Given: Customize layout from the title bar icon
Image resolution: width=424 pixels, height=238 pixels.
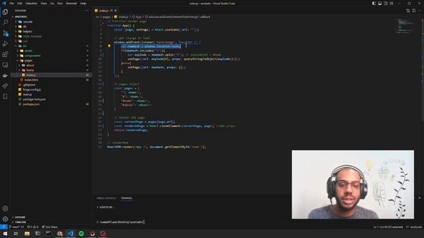Looking at the screenshot, I should [x=392, y=3].
